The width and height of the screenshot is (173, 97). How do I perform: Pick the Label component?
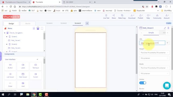[x=23, y=66]
